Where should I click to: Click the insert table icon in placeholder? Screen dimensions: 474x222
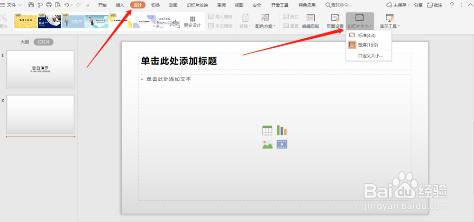tap(267, 130)
